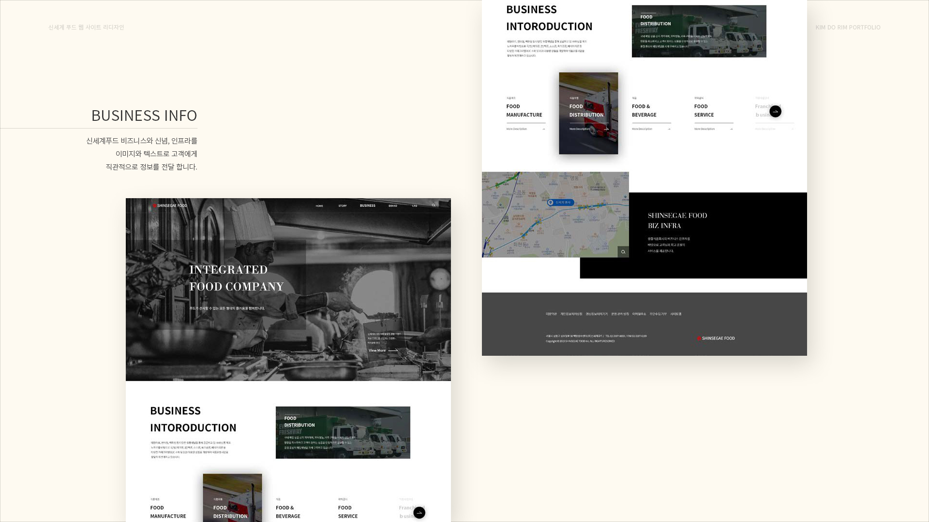
Task: Click the KIM DO RIM PORTFOLIO label
Action: pyautogui.click(x=848, y=28)
